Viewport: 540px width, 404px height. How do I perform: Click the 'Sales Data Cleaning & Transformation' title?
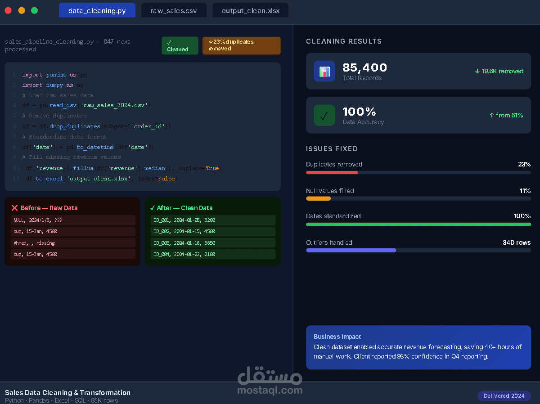coord(67,393)
